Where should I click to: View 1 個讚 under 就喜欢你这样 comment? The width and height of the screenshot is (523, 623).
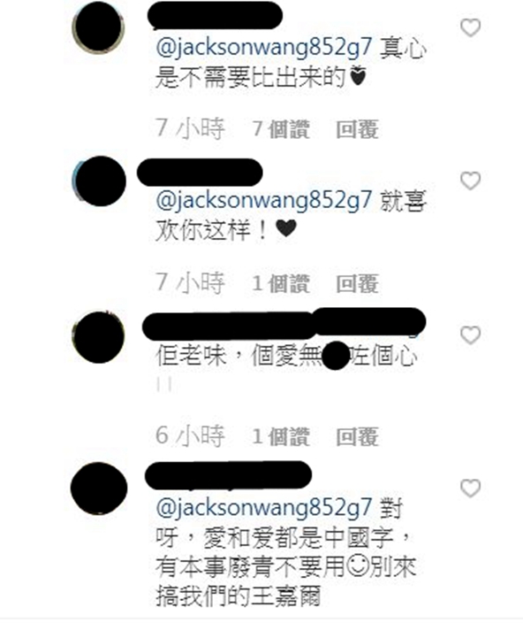(x=281, y=284)
